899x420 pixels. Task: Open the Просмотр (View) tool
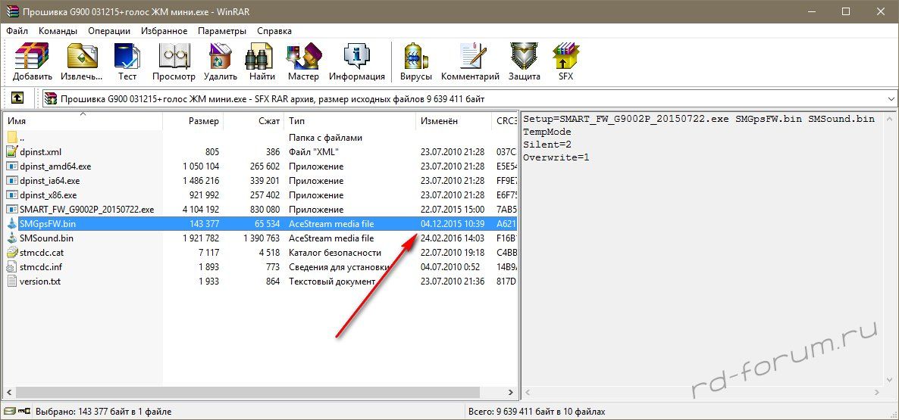[x=174, y=62]
